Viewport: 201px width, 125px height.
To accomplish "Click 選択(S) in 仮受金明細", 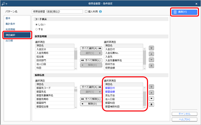I will click(x=91, y=53).
